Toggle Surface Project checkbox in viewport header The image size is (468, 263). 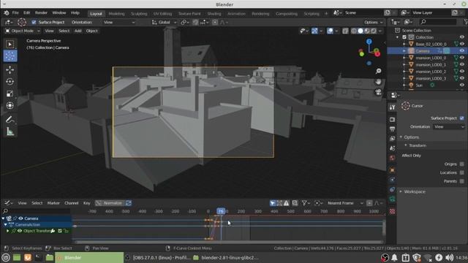click(34, 23)
